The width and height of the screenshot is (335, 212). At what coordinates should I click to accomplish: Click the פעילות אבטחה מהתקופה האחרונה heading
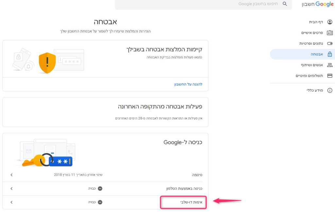(160, 106)
